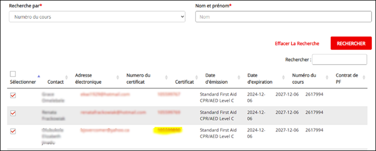Click the RECHERCHER button
The image size is (376, 151).
point(351,43)
